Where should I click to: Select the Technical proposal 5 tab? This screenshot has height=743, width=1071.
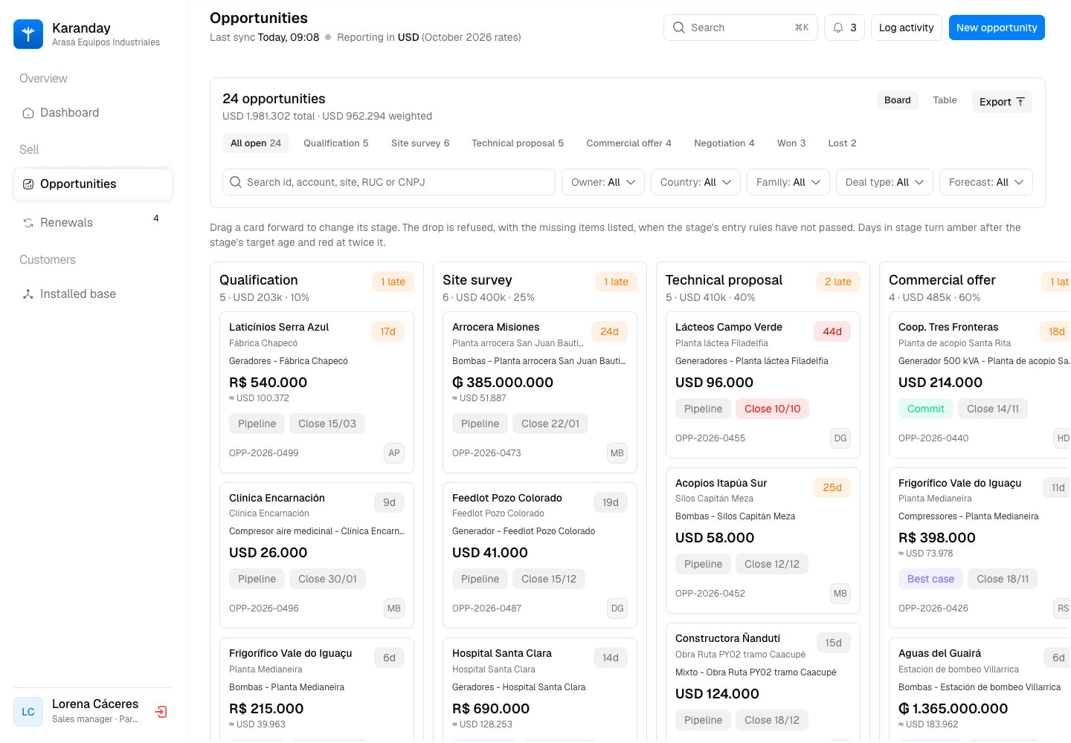(518, 143)
